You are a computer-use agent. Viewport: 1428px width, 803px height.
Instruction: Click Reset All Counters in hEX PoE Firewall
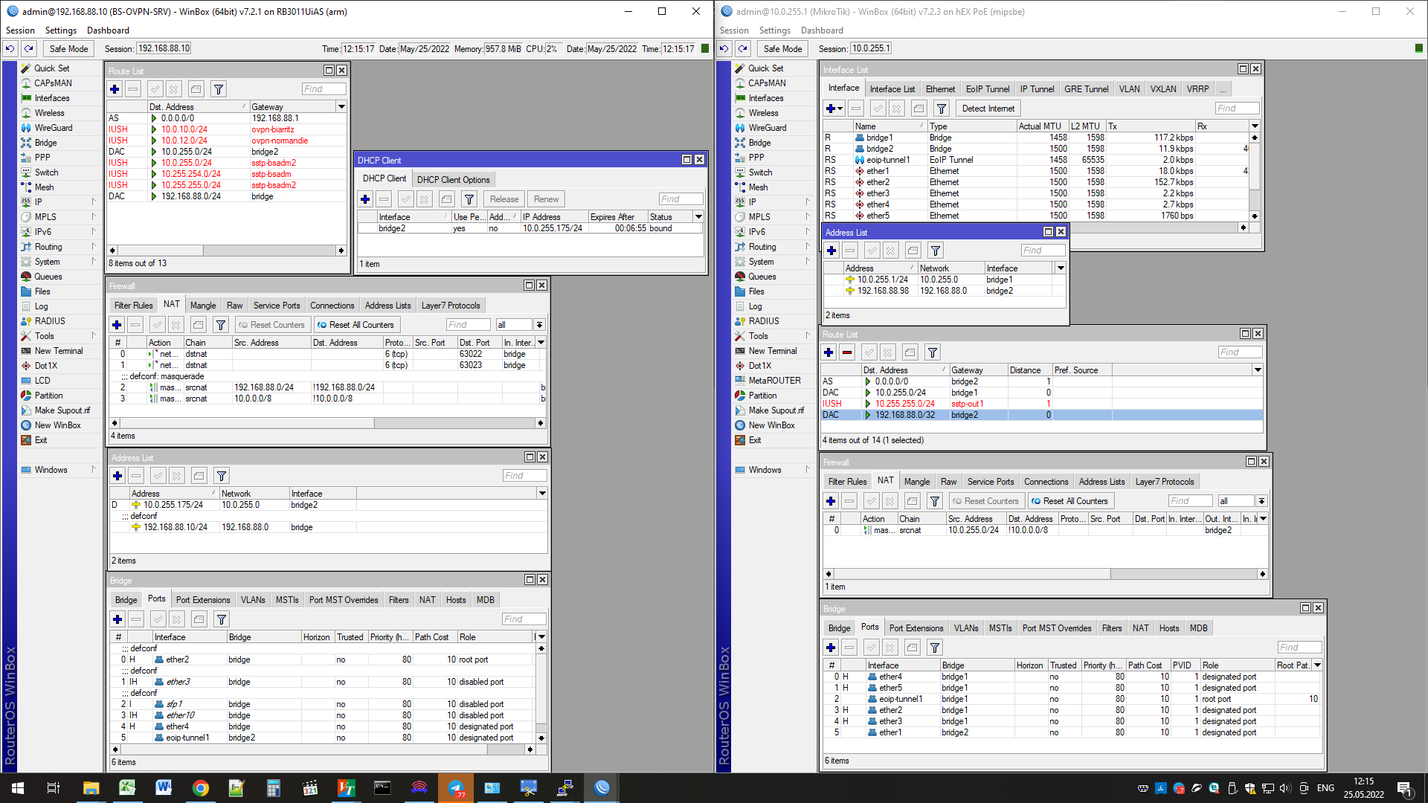(x=1070, y=501)
